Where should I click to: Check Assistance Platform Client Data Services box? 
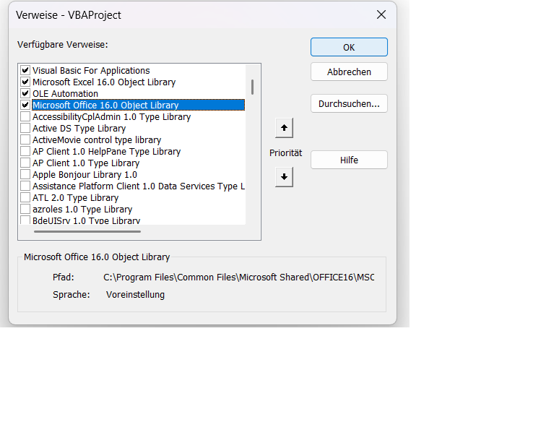tap(25, 186)
